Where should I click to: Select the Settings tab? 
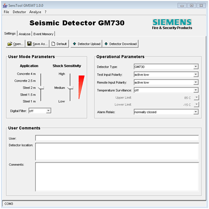10,33
